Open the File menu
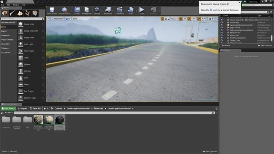Viewport: 274px width, 154px height. [x=3, y=5]
